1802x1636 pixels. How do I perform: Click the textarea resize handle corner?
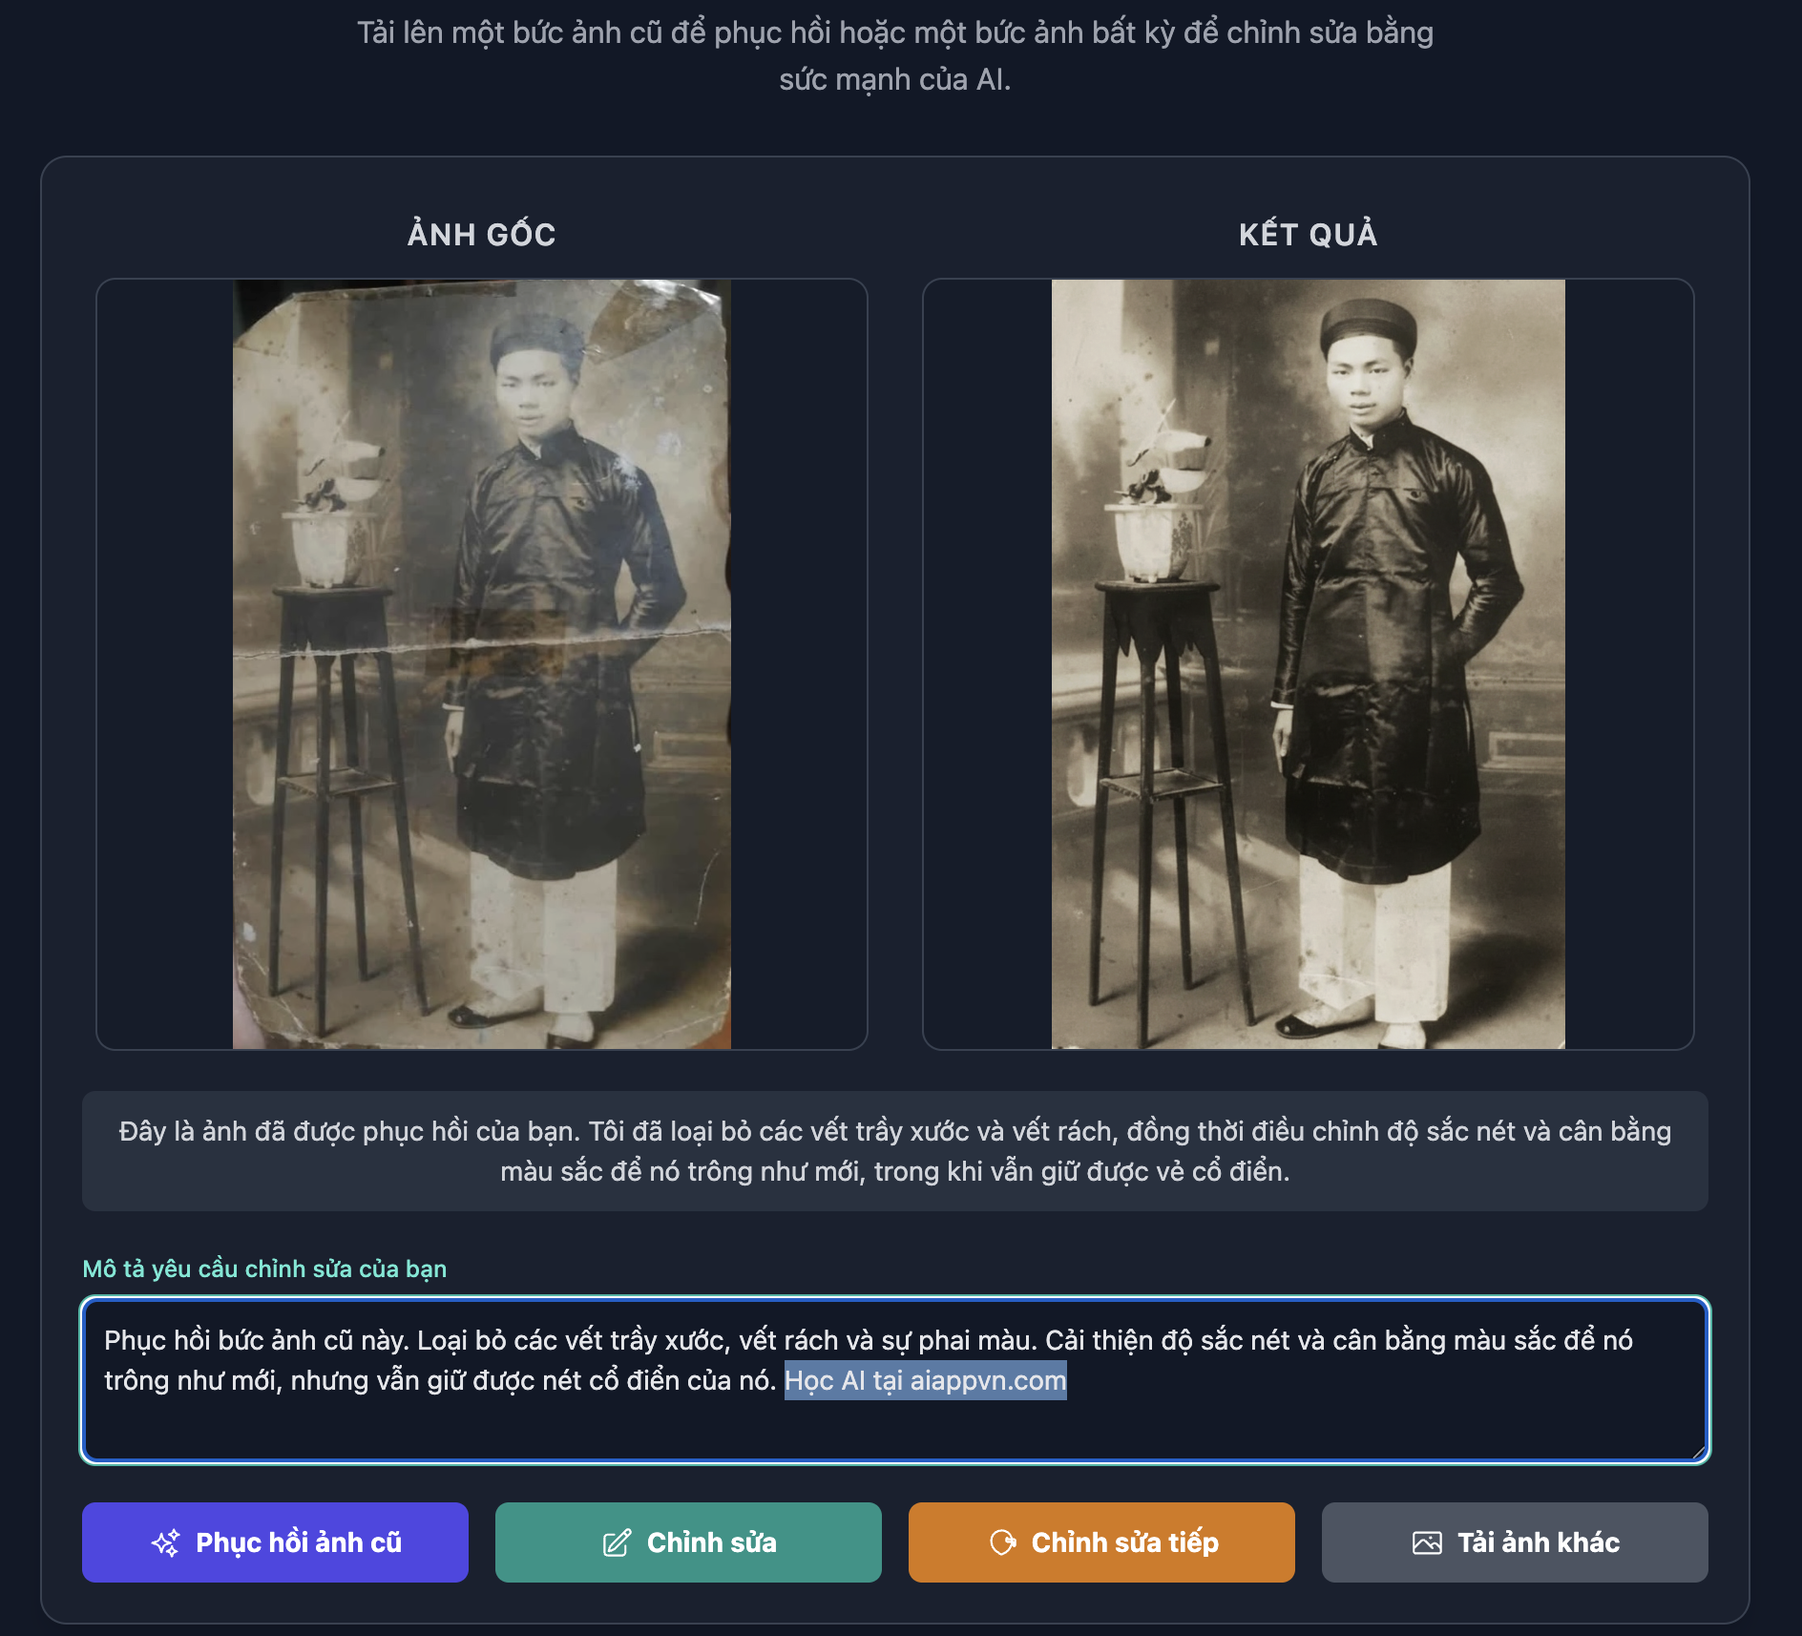coord(1698,1452)
